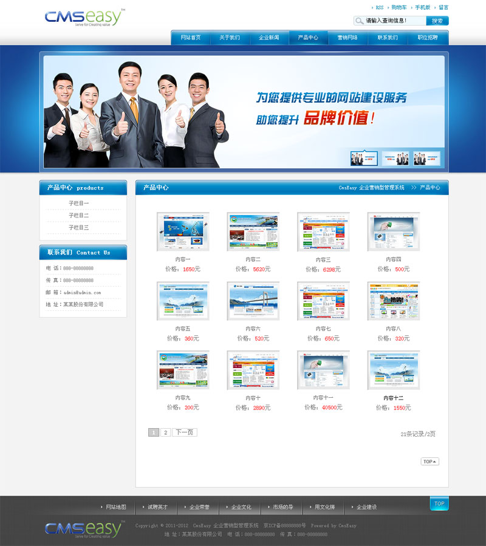
Task: Select the 产品中心 nav tab
Action: coord(309,38)
